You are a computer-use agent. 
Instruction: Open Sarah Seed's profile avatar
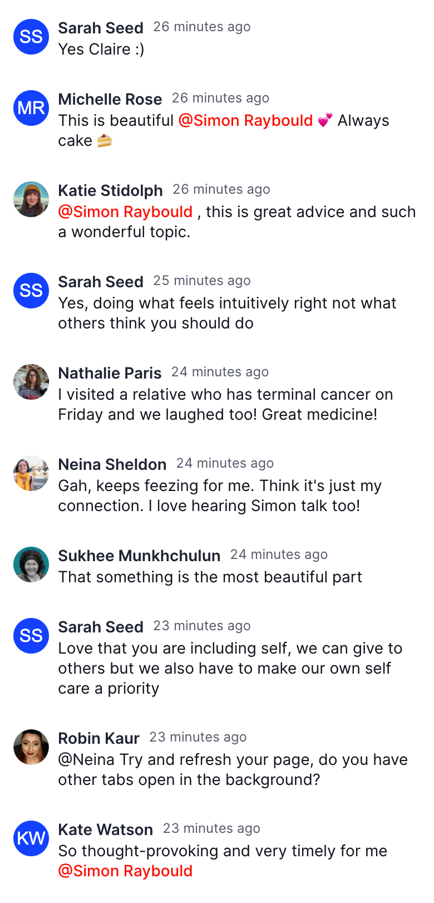tap(31, 37)
